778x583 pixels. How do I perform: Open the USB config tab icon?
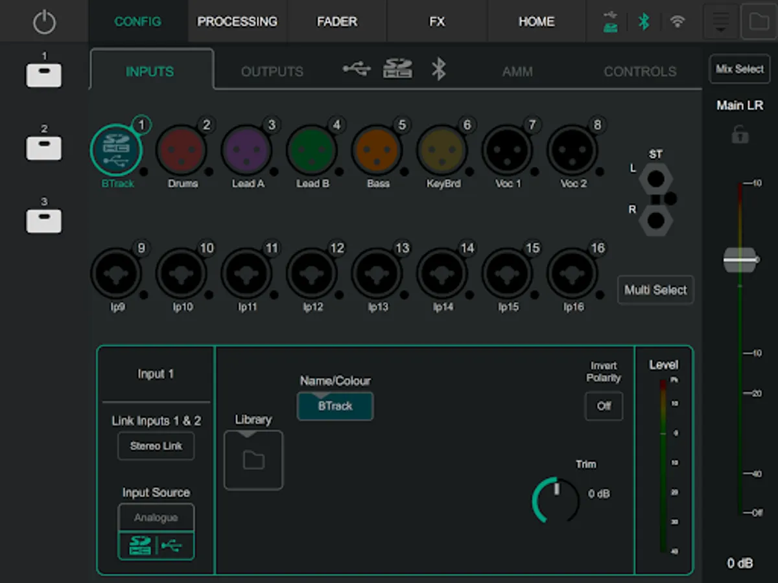tap(357, 69)
